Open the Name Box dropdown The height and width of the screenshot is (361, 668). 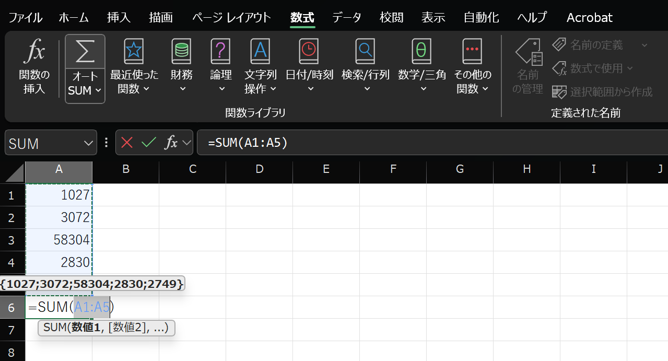coord(88,142)
